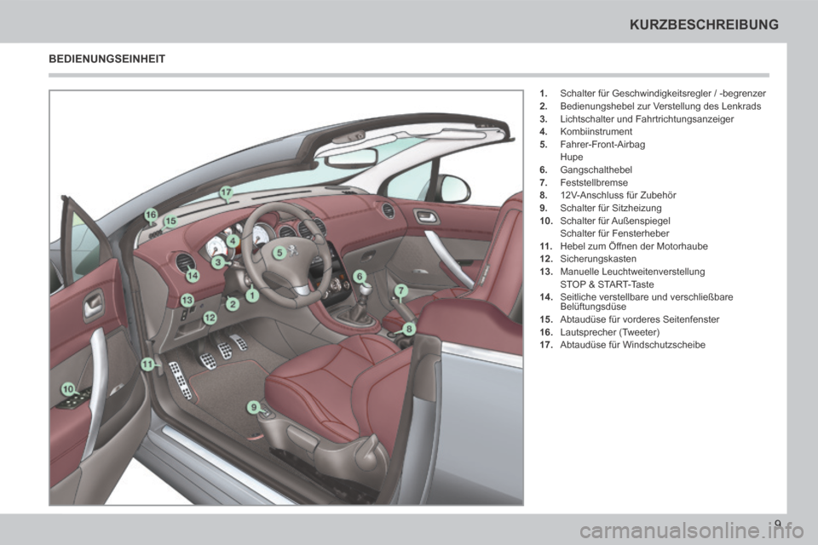Click legend entry 'Bedienungshebel zur Verstellung des Lenkrads'
The width and height of the screenshot is (818, 545).
[660, 106]
